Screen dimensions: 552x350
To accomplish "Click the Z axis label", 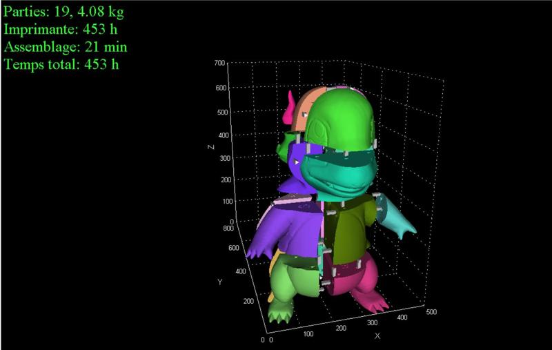I will click(211, 146).
